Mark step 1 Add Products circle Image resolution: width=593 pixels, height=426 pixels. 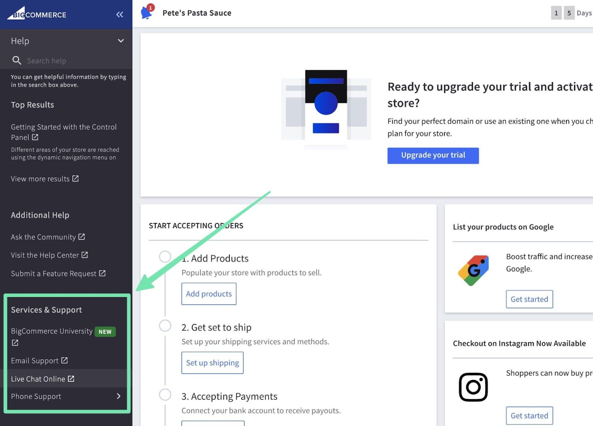pos(165,257)
